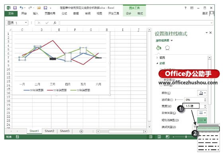Click the previous sheet navigation arrow
Image resolution: width=223 pixels, height=155 pixels.
[11, 131]
